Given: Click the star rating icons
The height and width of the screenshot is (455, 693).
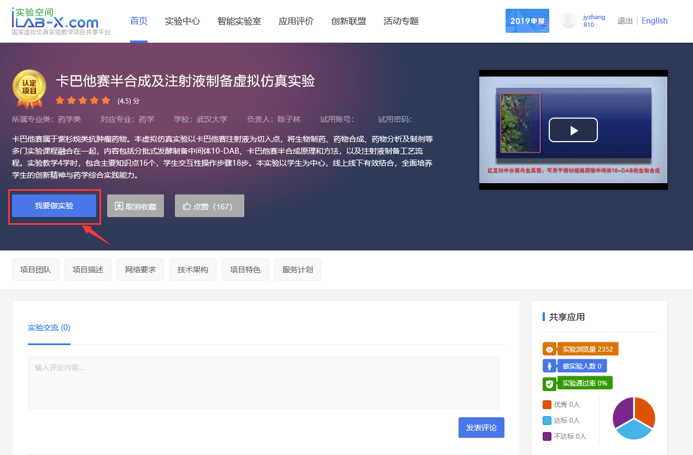Looking at the screenshot, I should point(83,101).
